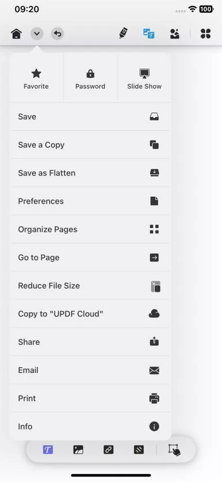Tap the Home icon in top toolbar
The height and width of the screenshot is (482, 222).
[x=16, y=33]
